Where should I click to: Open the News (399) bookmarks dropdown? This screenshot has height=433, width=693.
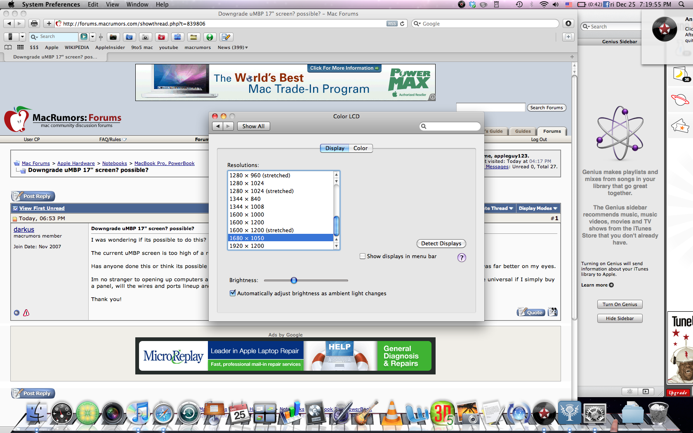pos(233,47)
